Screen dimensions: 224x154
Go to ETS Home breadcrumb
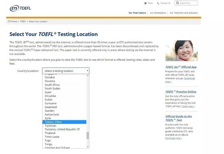(13, 21)
